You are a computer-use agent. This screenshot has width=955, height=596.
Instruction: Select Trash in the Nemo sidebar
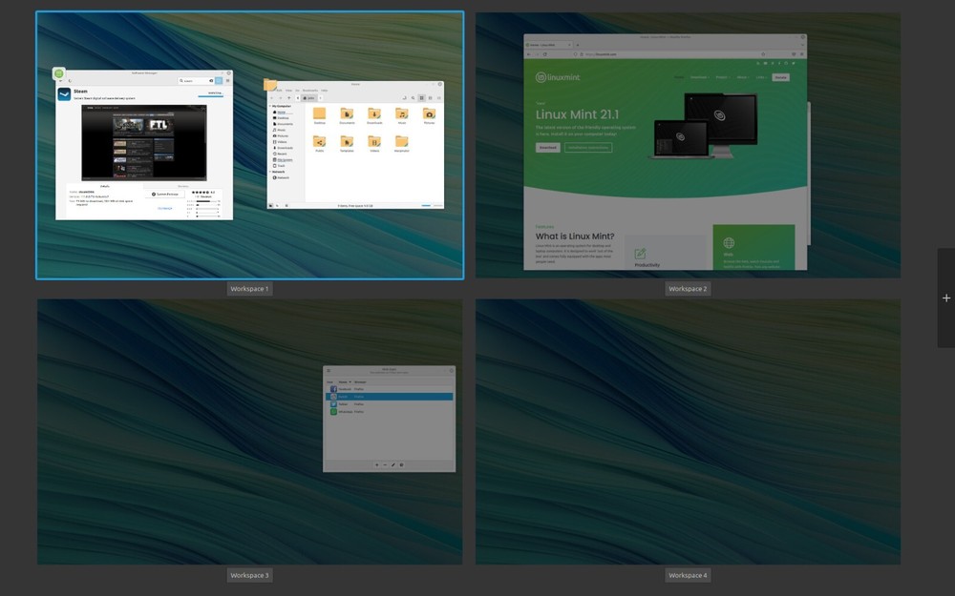coord(275,166)
